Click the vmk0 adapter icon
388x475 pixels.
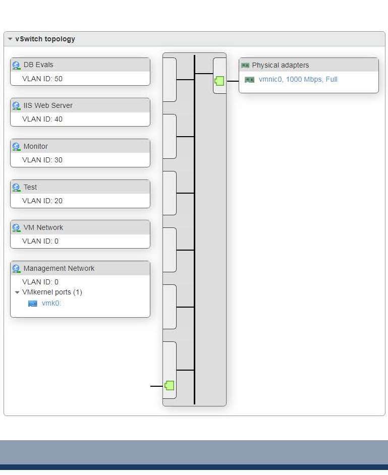coord(32,303)
